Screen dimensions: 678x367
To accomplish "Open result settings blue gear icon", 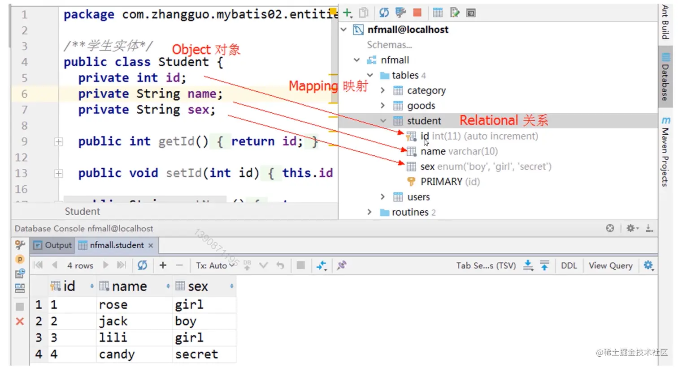I will click(x=648, y=265).
